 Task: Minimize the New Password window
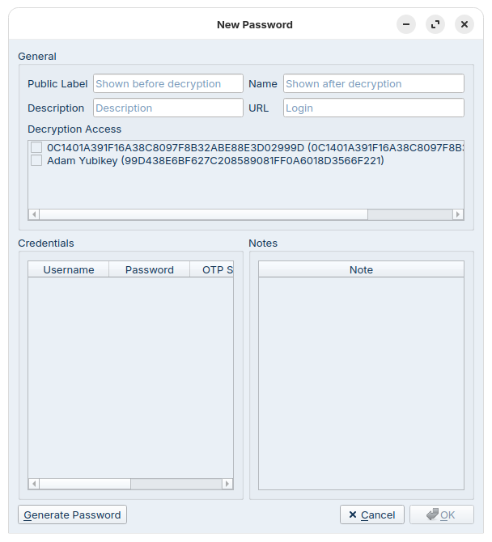(x=406, y=24)
